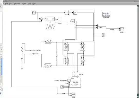
Task: Select the R LOAD resistor
Action: point(76,85)
